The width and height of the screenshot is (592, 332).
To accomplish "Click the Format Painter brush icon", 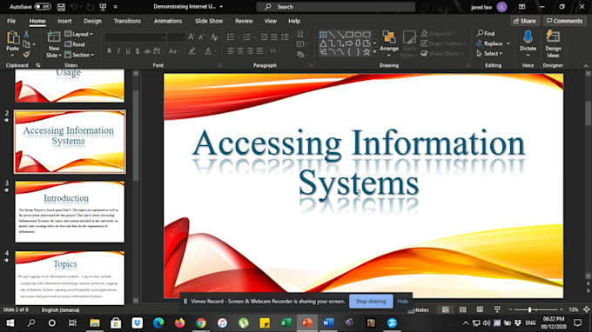I will (26, 55).
